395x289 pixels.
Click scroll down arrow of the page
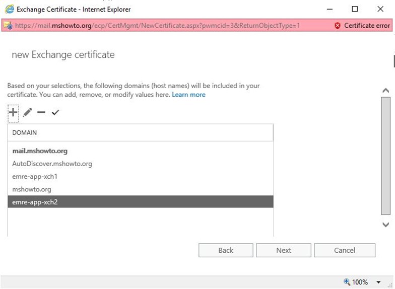click(x=386, y=225)
